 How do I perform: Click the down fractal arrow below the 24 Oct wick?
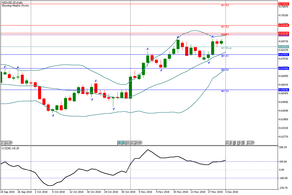click(x=113, y=109)
